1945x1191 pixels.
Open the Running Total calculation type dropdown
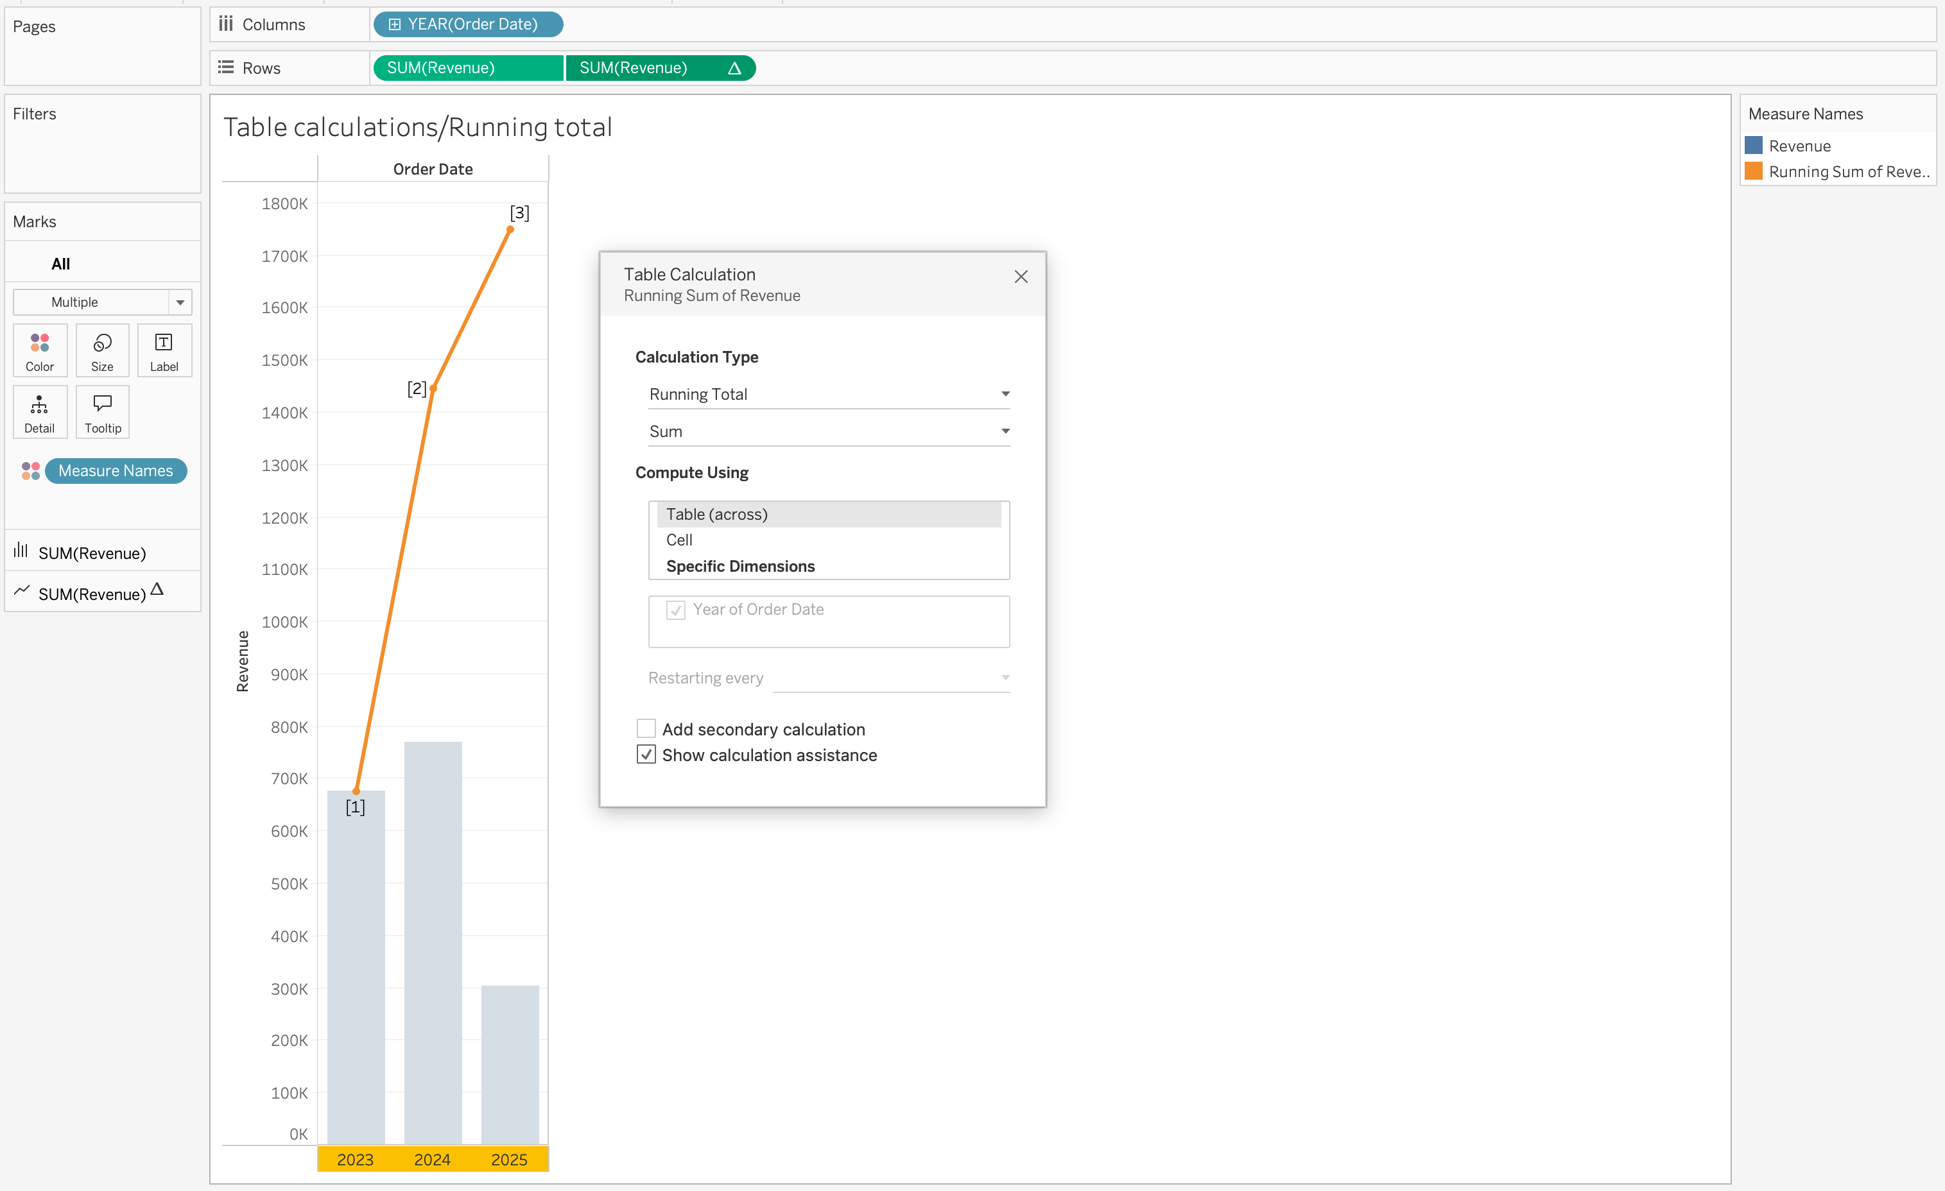tap(829, 394)
